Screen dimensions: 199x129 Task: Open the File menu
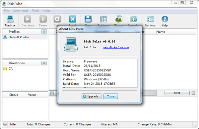(x=7, y=11)
